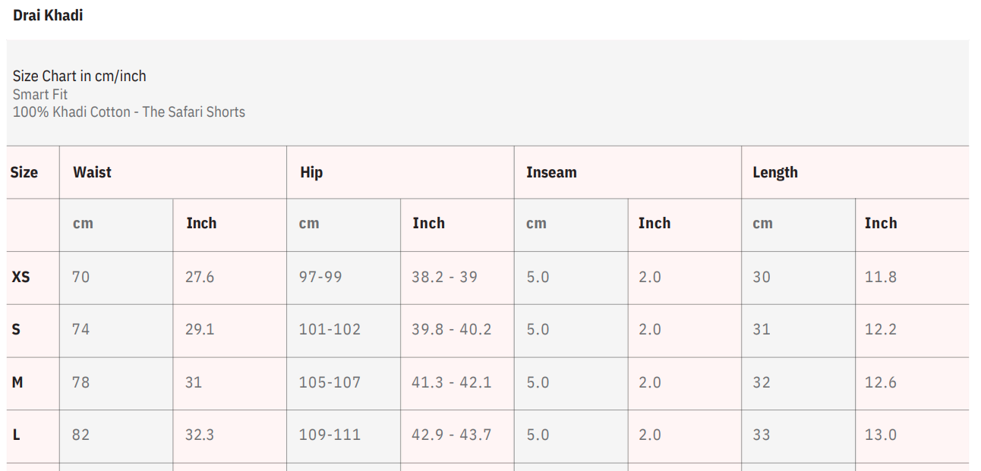The image size is (981, 471).
Task: Select the S size row label
Action: point(16,329)
